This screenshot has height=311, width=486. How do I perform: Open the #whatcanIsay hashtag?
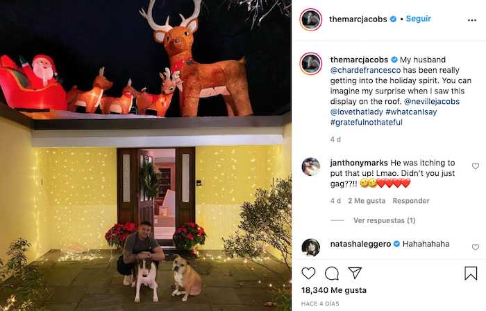pyautogui.click(x=411, y=112)
